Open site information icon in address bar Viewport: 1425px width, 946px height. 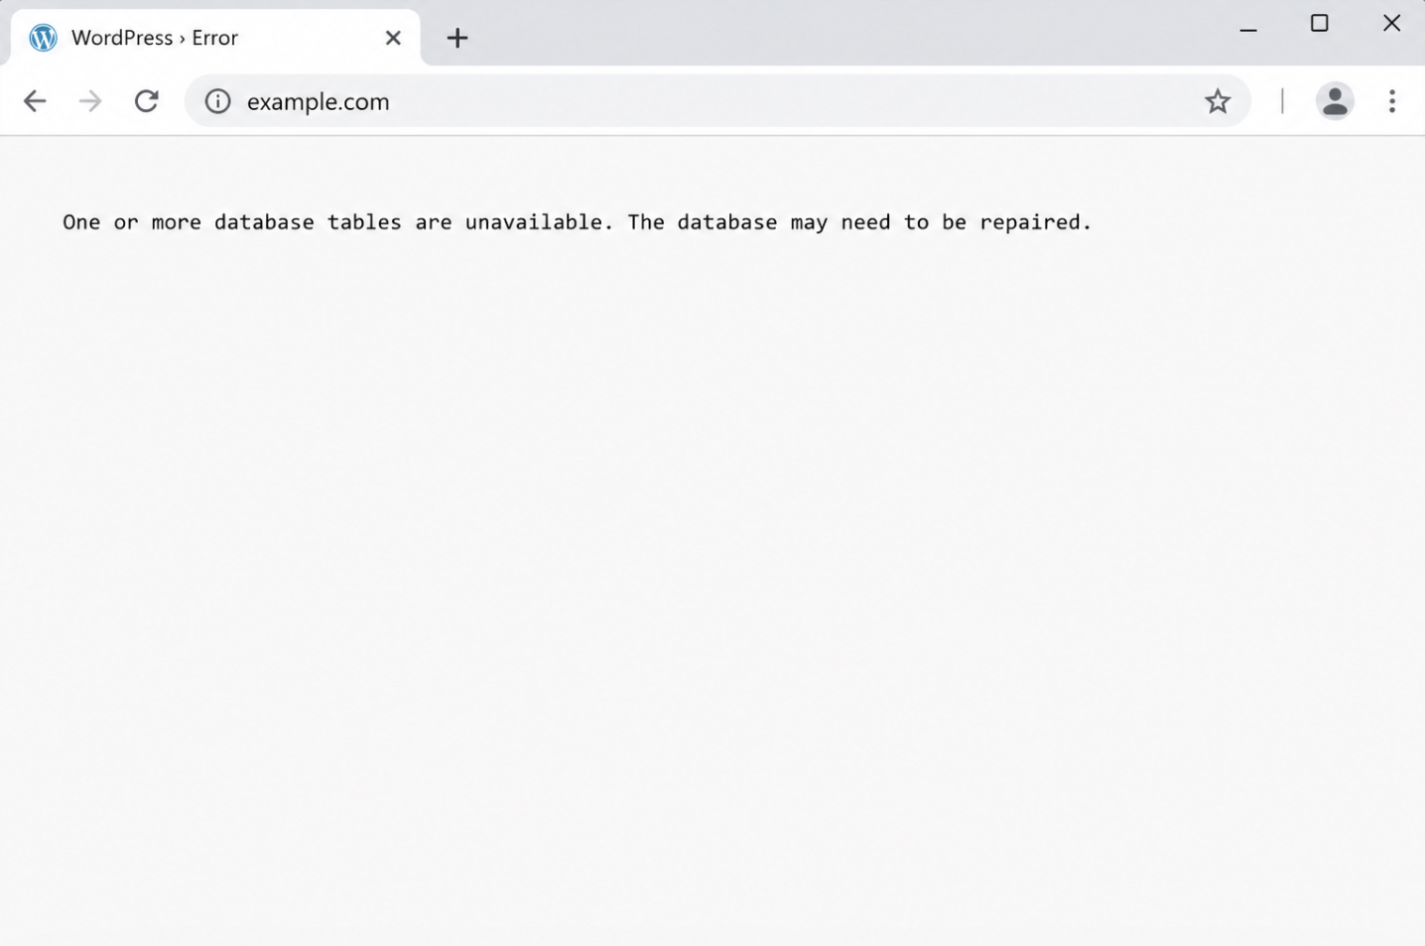pos(217,101)
